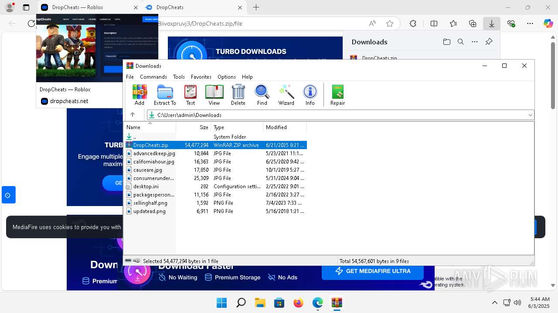The height and width of the screenshot is (313, 558).
Task: Click the Delete toolbar icon
Action: tap(238, 95)
